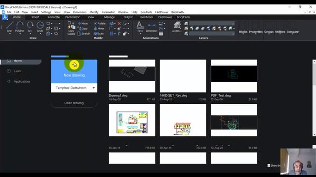Click the array grid tool icon
Viewport: 316px width, 177px height.
111,34
